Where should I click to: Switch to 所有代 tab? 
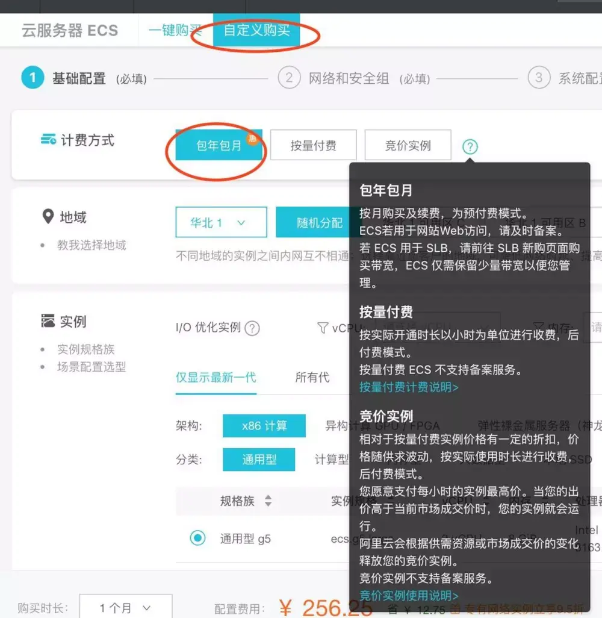(x=312, y=377)
